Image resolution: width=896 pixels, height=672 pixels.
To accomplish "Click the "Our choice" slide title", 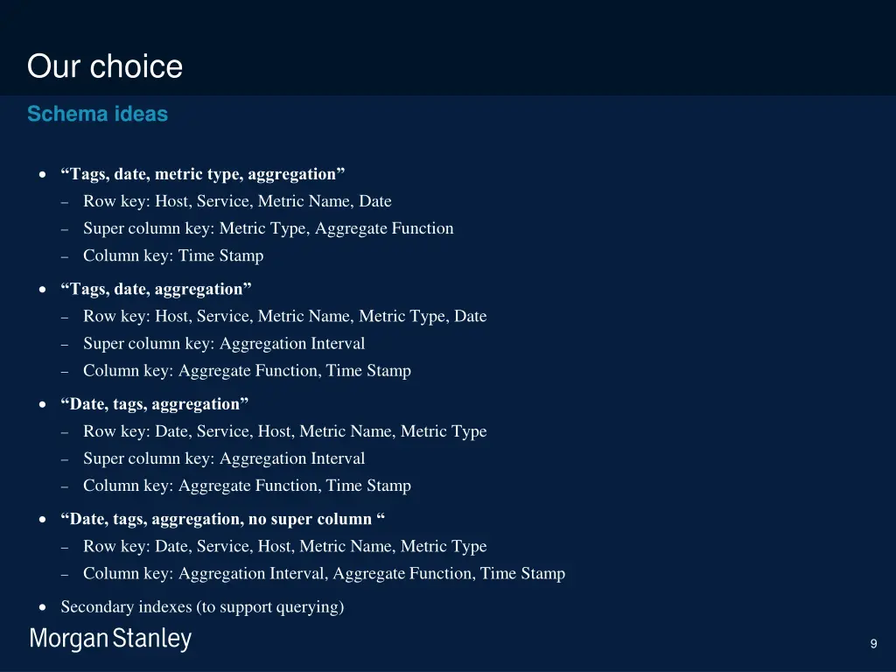I will click(x=105, y=66).
